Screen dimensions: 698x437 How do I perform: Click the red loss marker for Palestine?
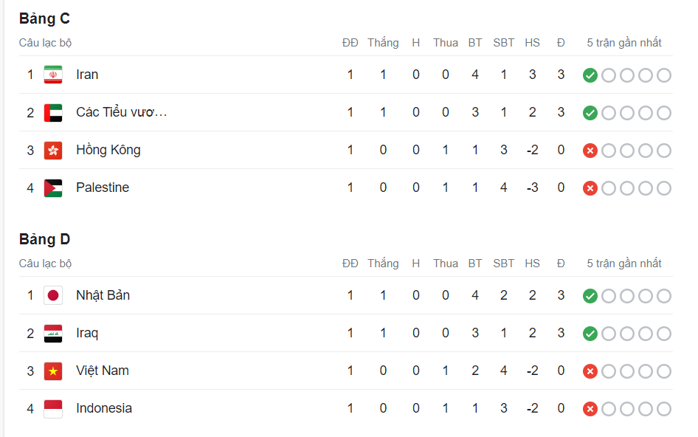pos(590,187)
